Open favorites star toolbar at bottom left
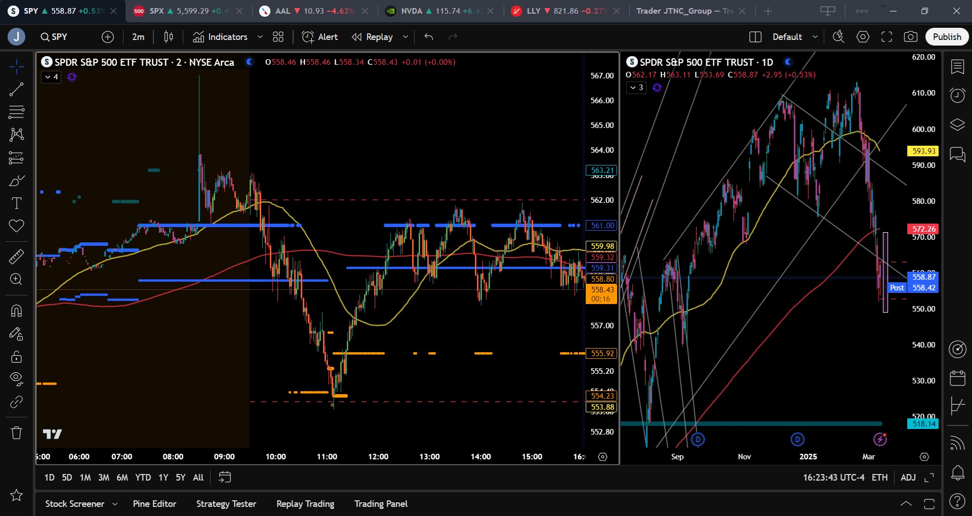 coord(16,495)
